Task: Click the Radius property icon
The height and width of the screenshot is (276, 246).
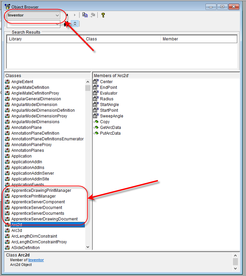Action: (x=96, y=99)
